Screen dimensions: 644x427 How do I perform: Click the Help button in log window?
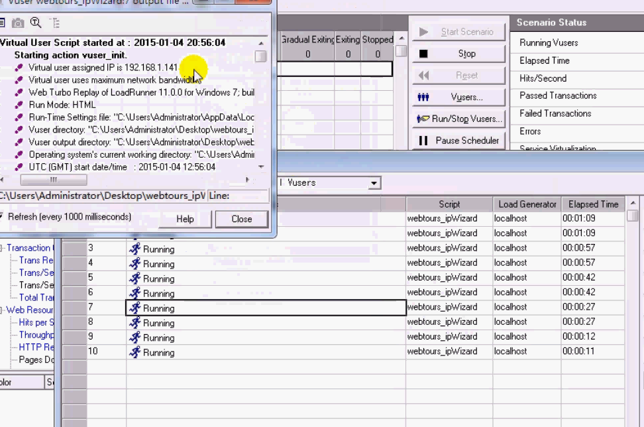coord(186,219)
